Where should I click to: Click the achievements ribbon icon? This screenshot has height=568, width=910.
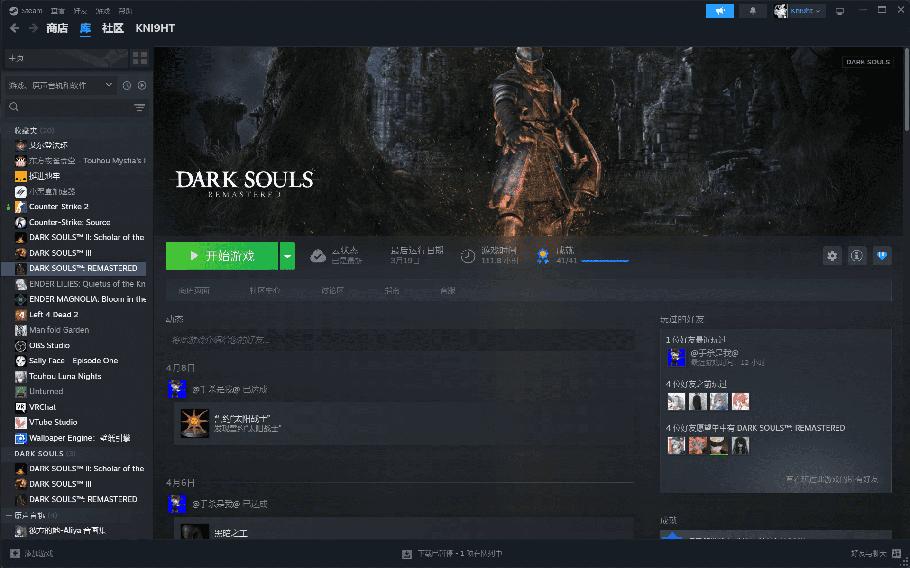(542, 256)
